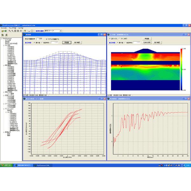Minimize the time history graph window
Image resolution: width=191 pixels, height=191 pixels.
(x=183, y=99)
